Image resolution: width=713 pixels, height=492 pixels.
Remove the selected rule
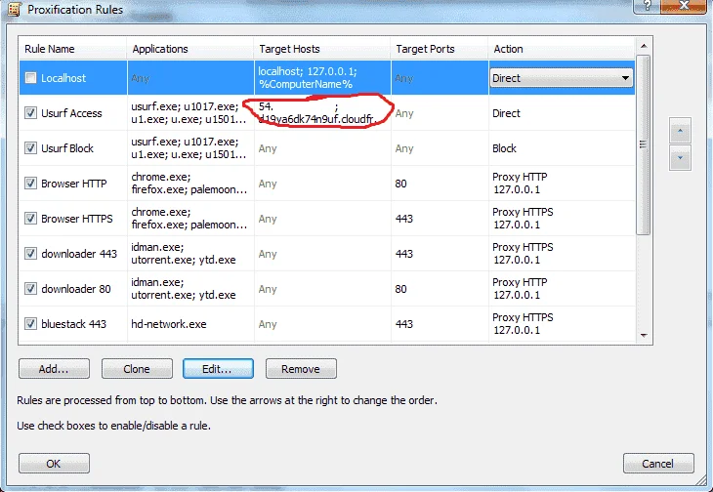[x=301, y=368]
